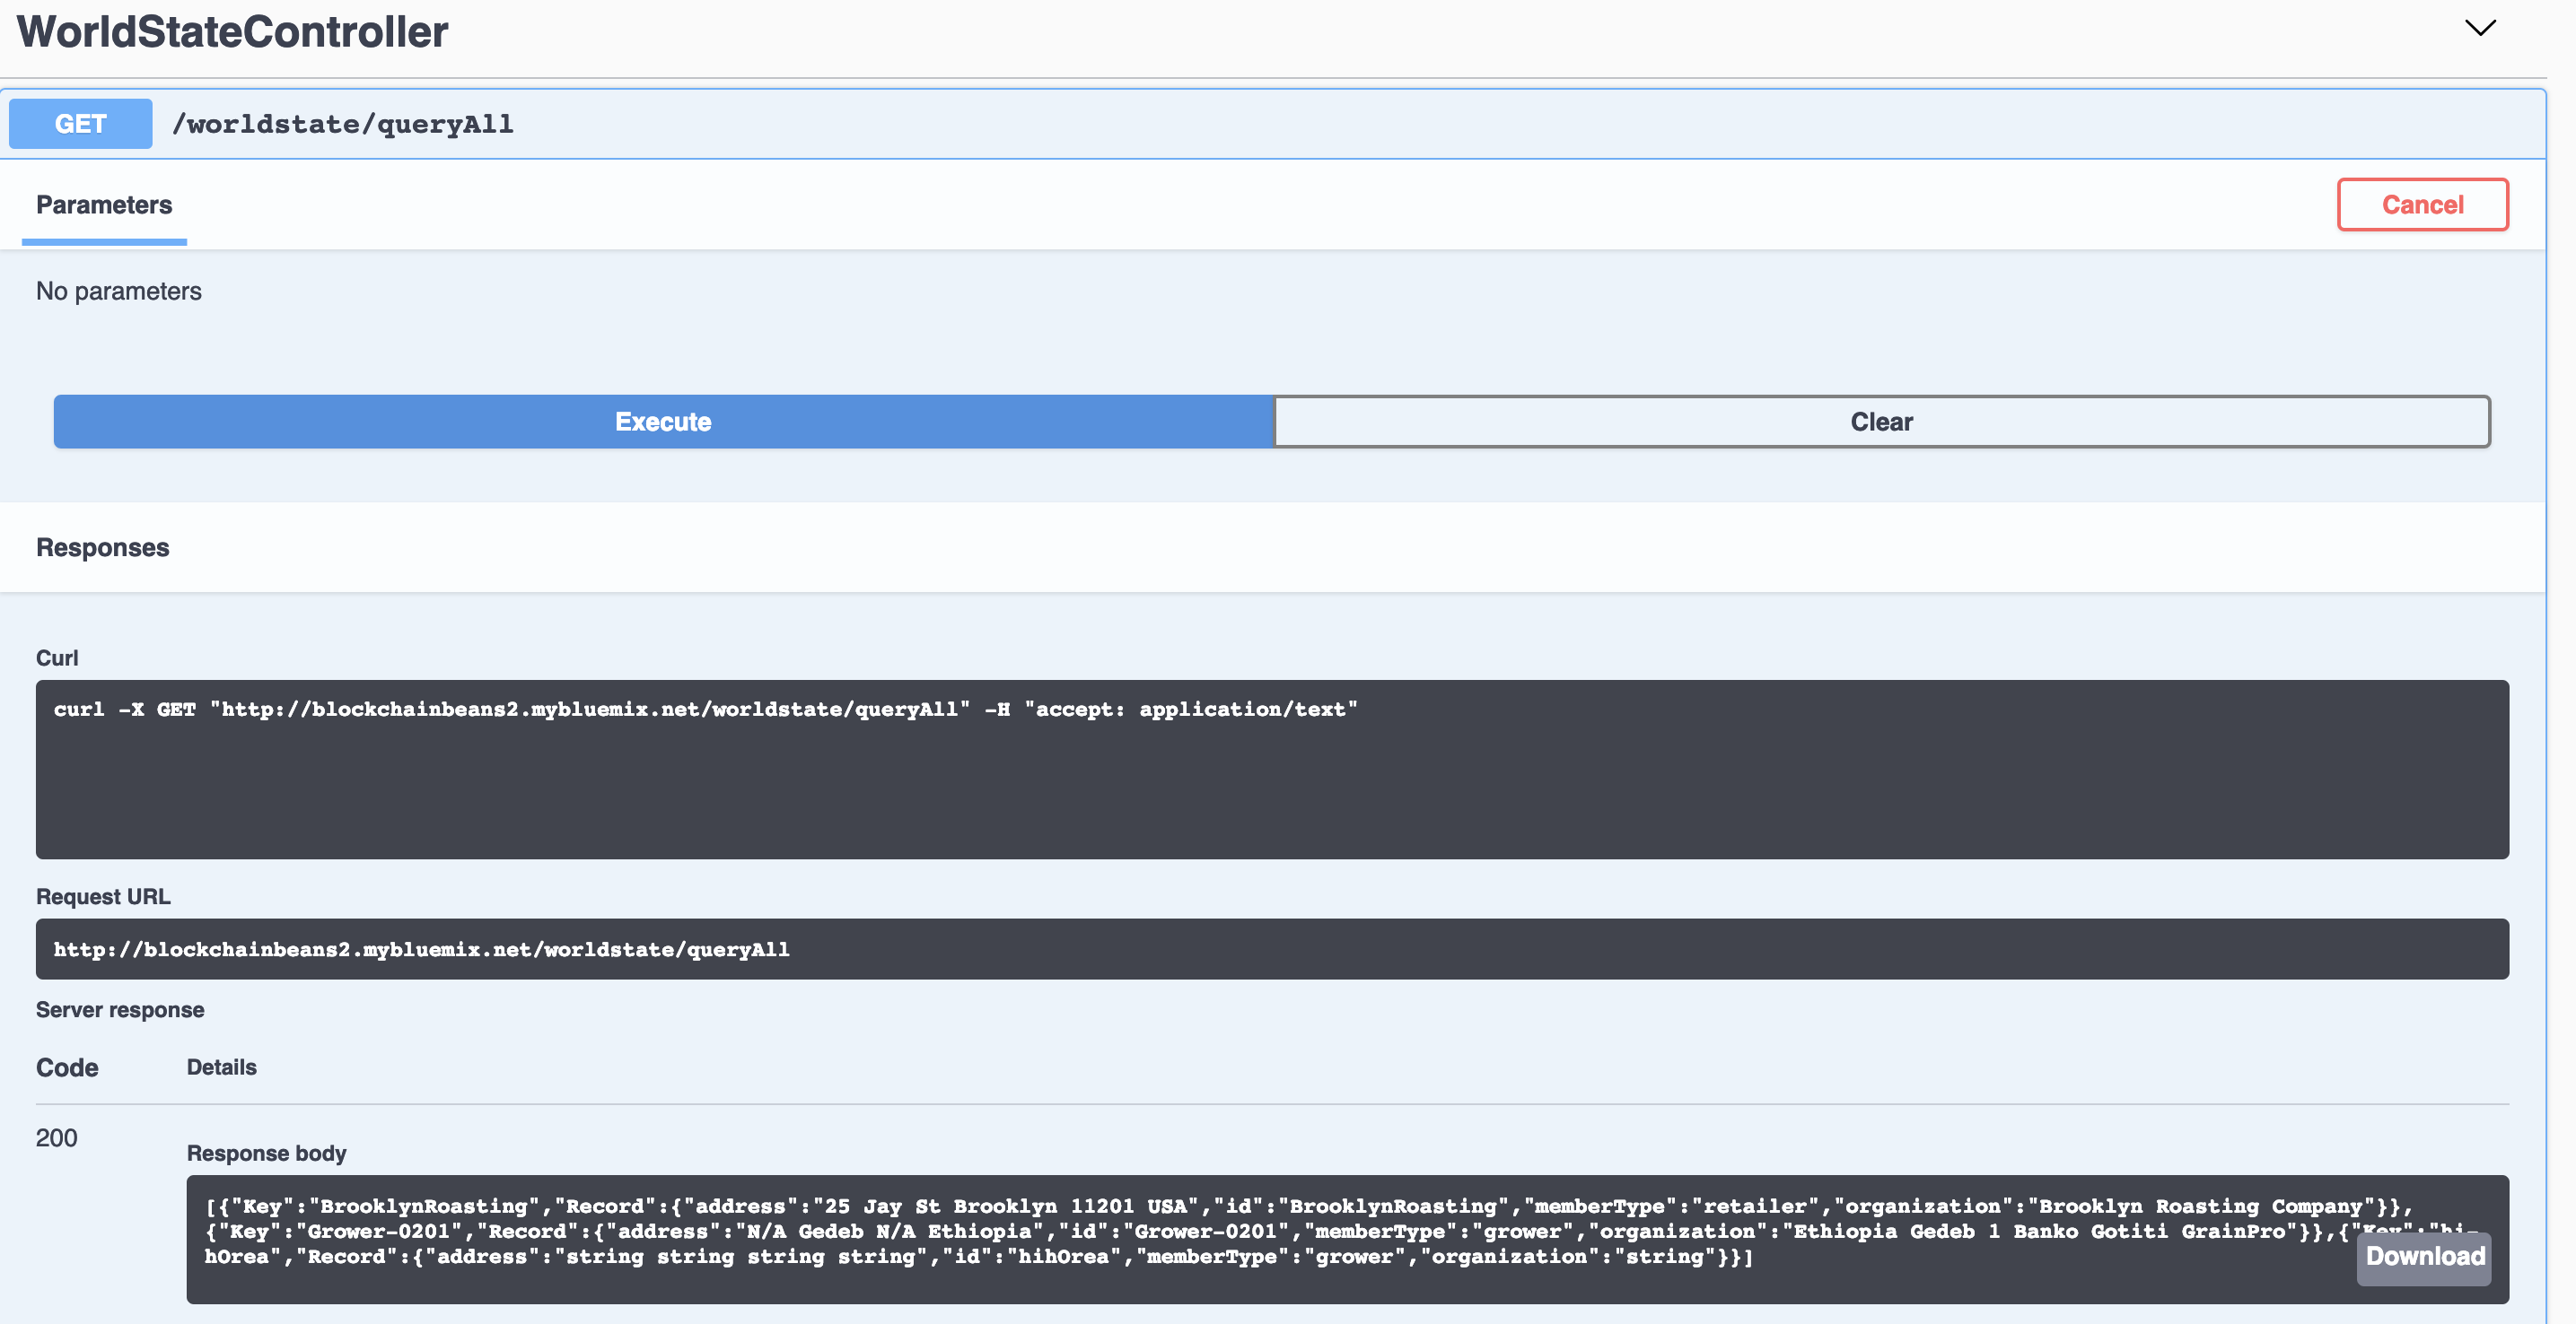The height and width of the screenshot is (1324, 2576).
Task: Click the Details column header
Action: click(221, 1067)
